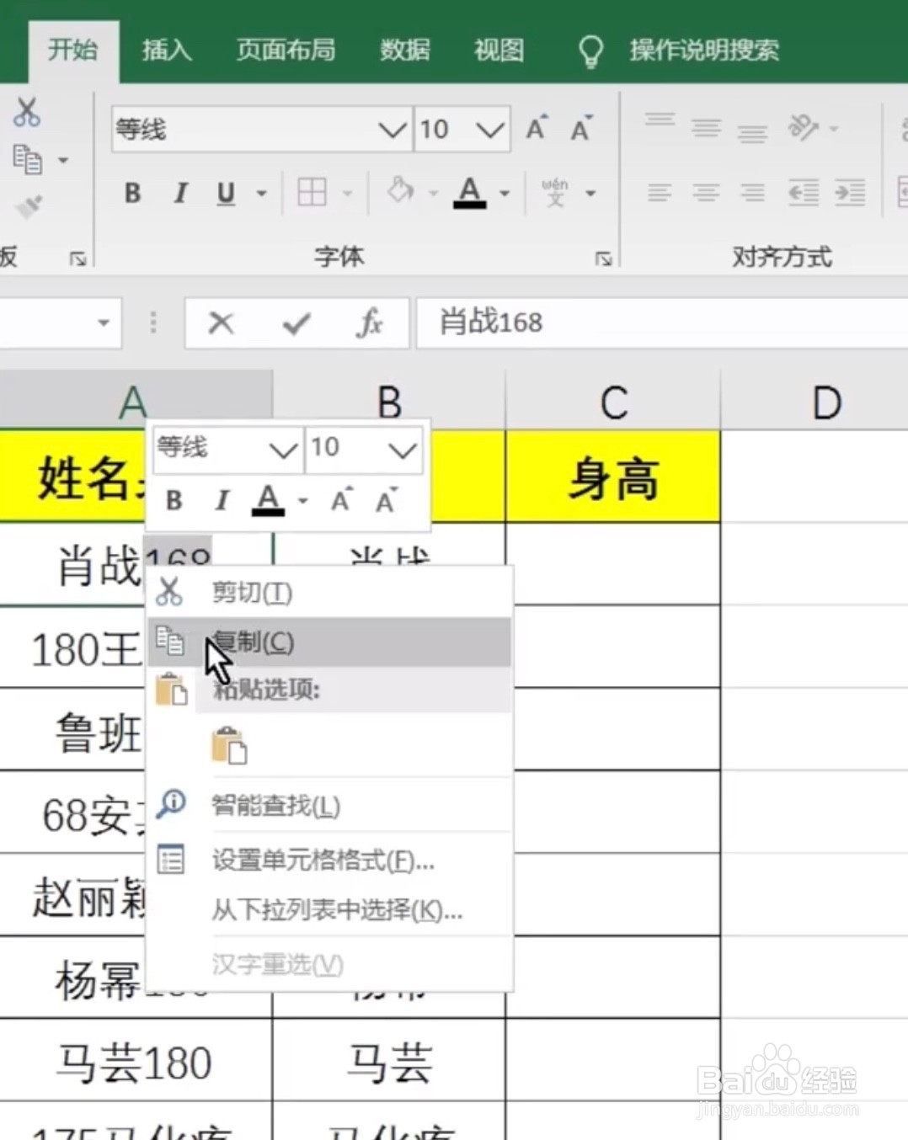Switch to the 数据 ribbon tab
This screenshot has height=1140, width=908.
click(405, 50)
